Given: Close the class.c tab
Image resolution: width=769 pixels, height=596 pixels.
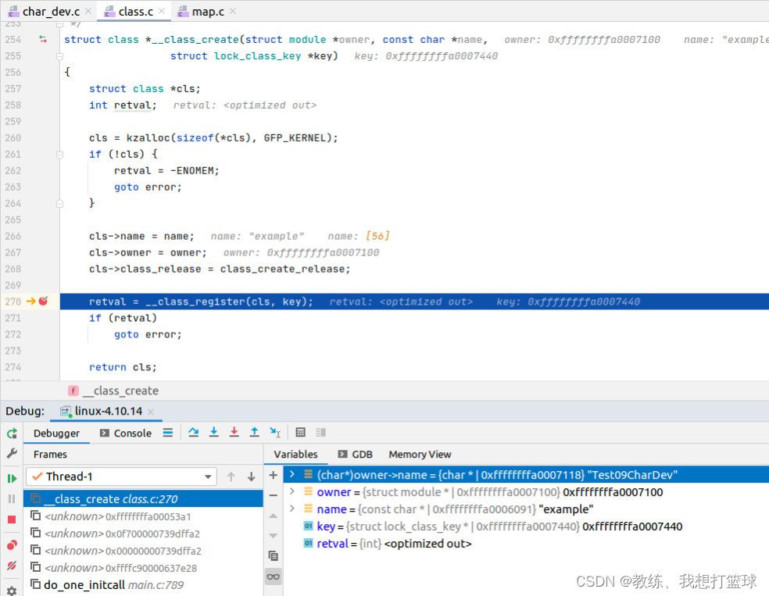Looking at the screenshot, I should [161, 11].
